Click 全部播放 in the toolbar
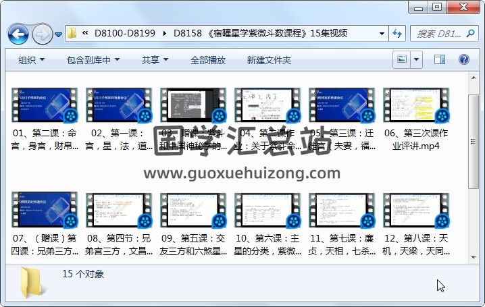The image size is (485, 307). click(208, 60)
